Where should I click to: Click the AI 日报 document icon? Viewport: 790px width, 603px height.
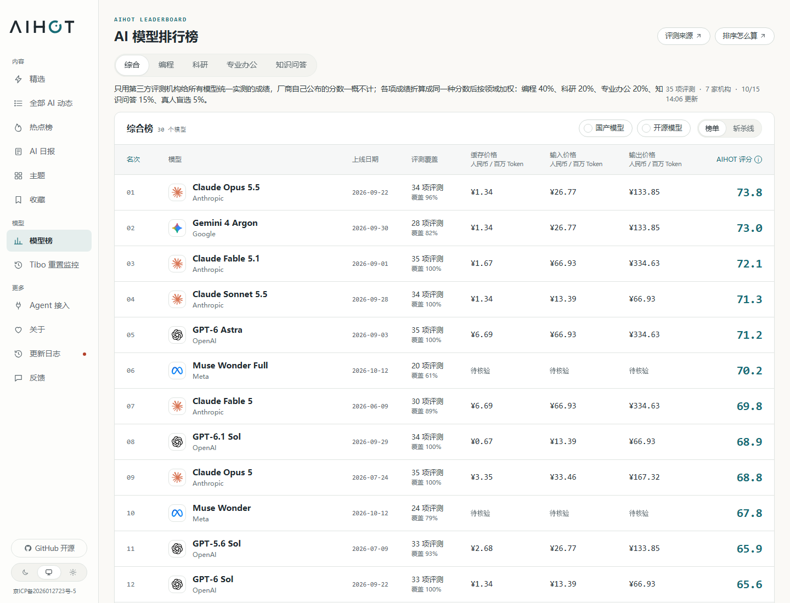[18, 151]
